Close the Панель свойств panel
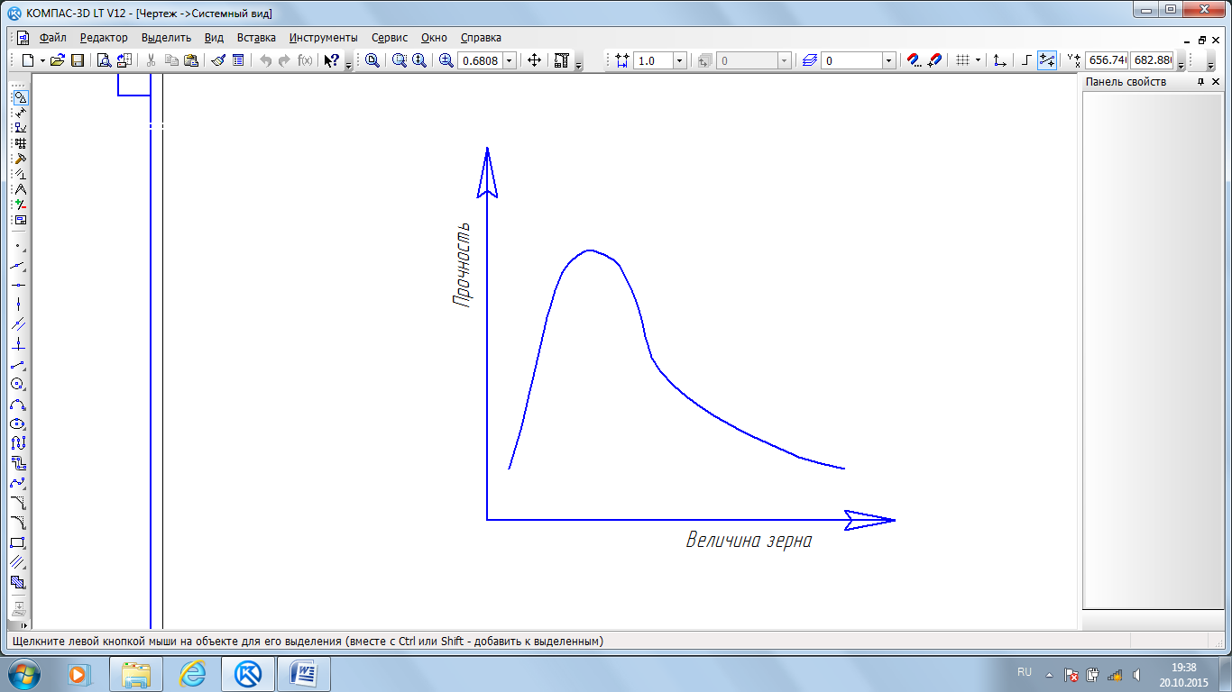Screen dimensions: 1232x692 tap(1217, 82)
